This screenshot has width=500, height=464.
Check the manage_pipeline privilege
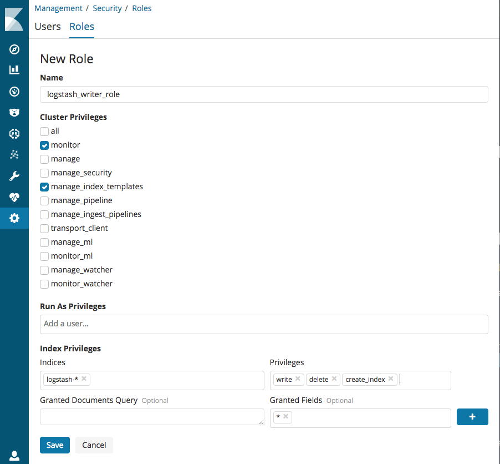coord(44,200)
